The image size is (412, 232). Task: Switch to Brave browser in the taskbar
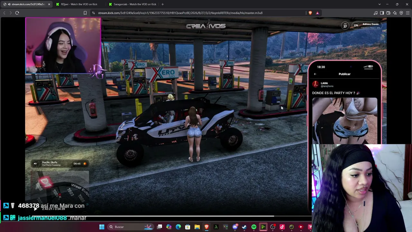tap(207, 227)
